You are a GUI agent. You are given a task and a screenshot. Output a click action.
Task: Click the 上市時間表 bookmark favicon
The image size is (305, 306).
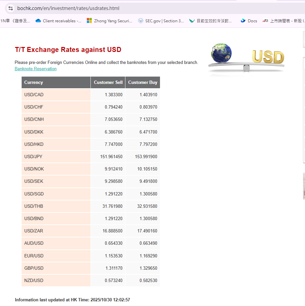(x=265, y=21)
